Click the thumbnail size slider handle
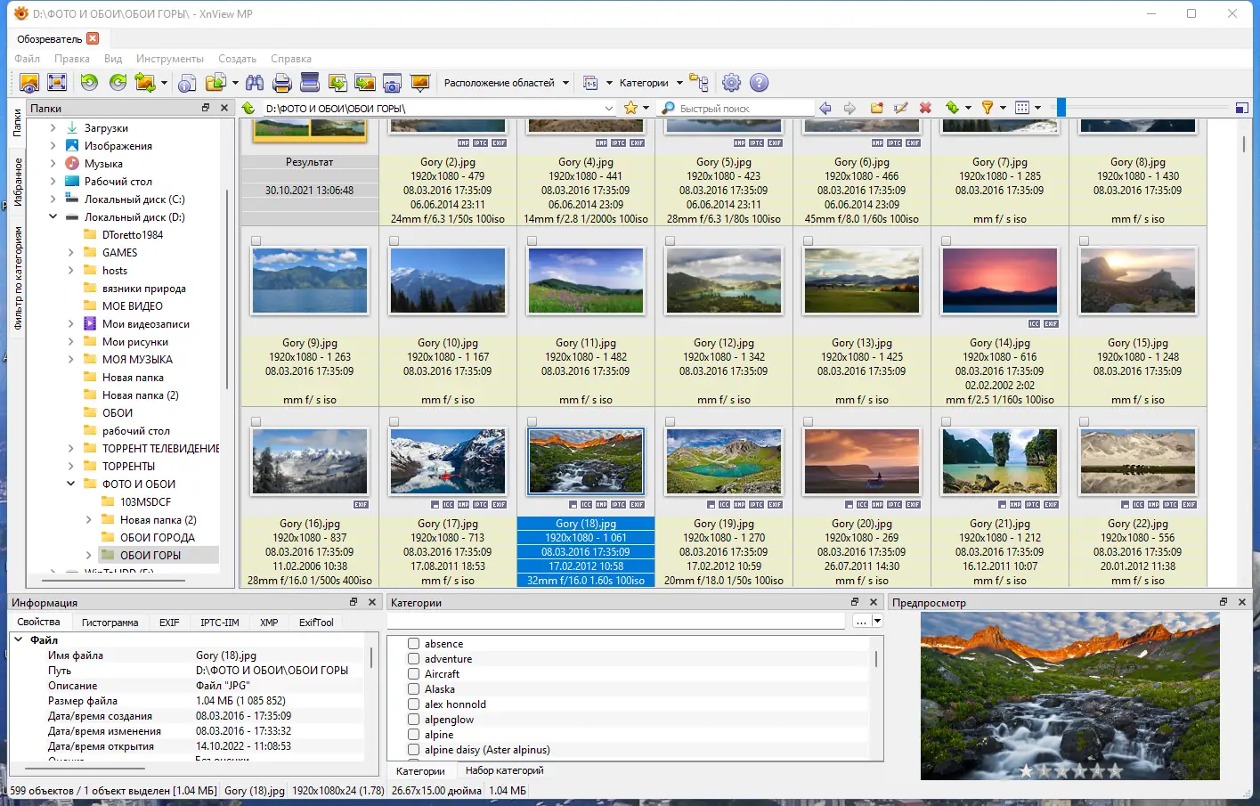The width and height of the screenshot is (1260, 806). 1061,108
